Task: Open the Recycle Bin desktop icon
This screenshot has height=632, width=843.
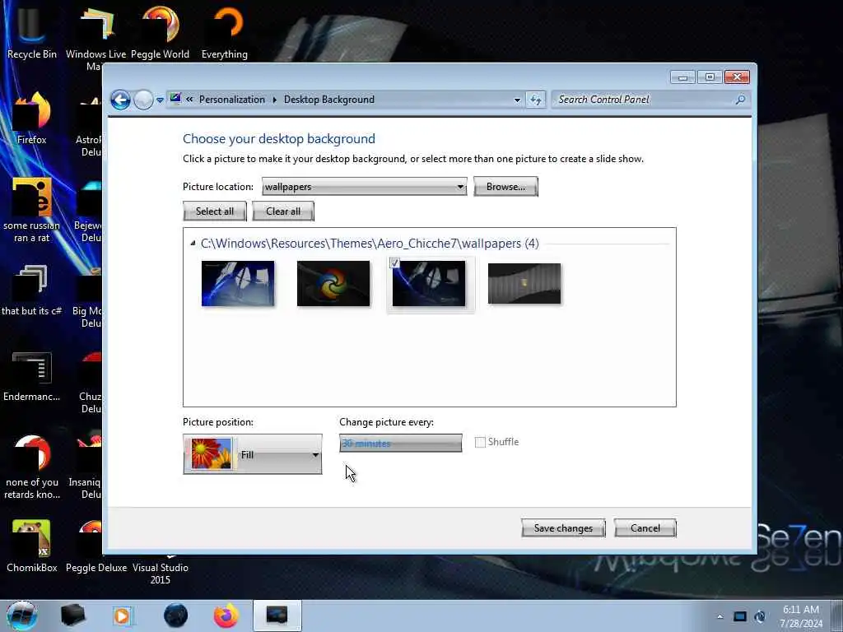Action: (31, 32)
